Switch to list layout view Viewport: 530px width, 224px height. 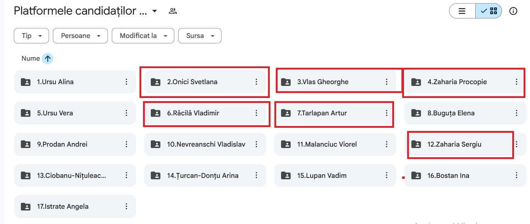(462, 11)
